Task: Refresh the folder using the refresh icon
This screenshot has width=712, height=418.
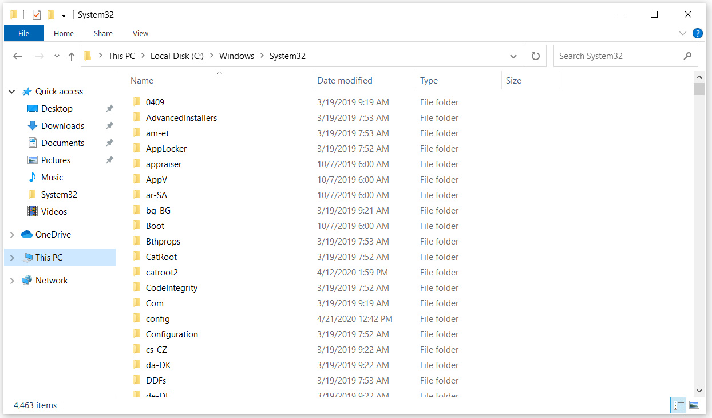Action: pos(535,56)
